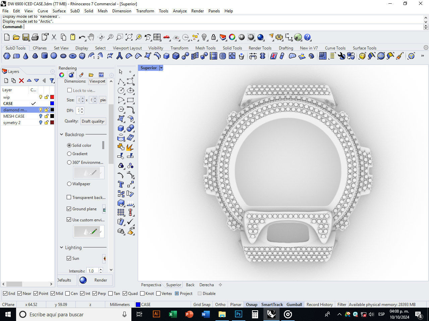Image resolution: width=429 pixels, height=321 pixels.
Task: Toggle visibility bulb of MESH CASE layer
Action: 41,116
